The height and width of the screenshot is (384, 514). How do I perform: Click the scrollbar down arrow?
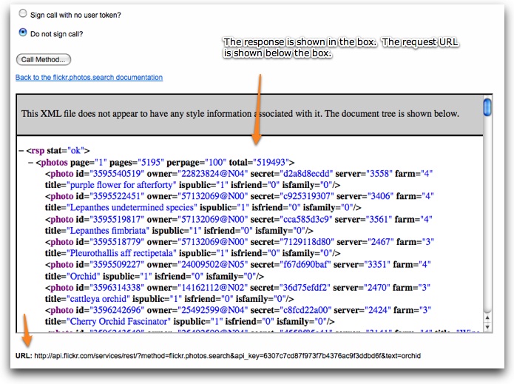(x=487, y=326)
